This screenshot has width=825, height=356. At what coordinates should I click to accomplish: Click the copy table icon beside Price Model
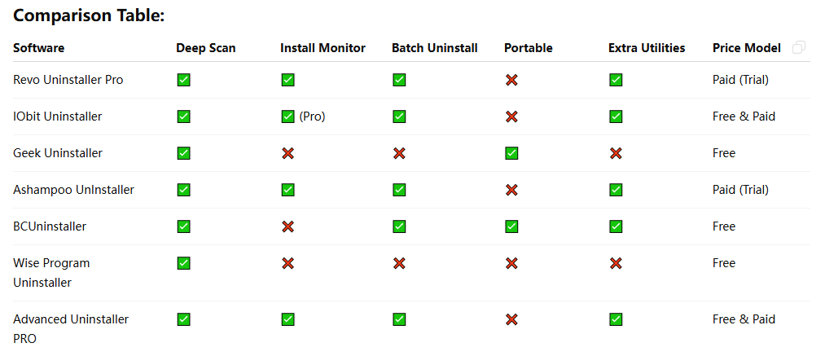click(799, 48)
